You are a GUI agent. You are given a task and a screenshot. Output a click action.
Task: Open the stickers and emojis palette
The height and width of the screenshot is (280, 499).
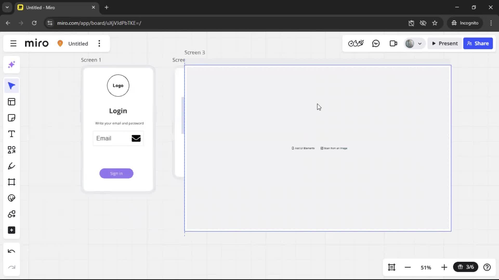11,198
